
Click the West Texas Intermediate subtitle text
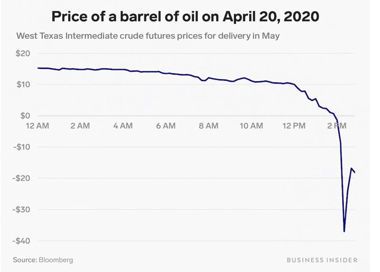click(148, 36)
